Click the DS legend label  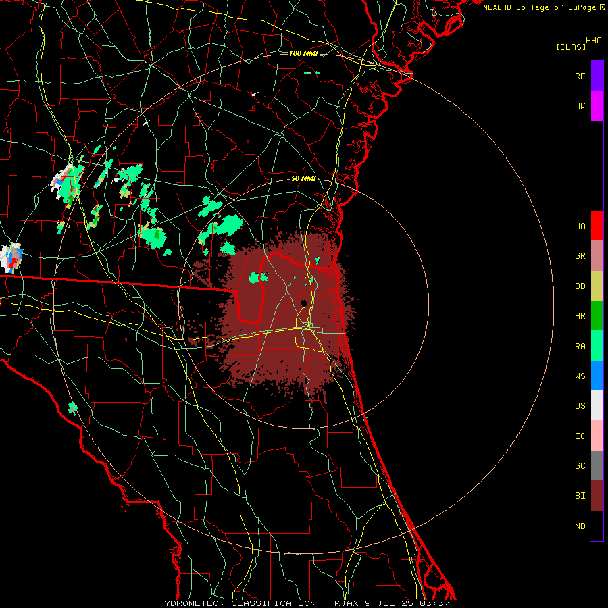pos(580,406)
